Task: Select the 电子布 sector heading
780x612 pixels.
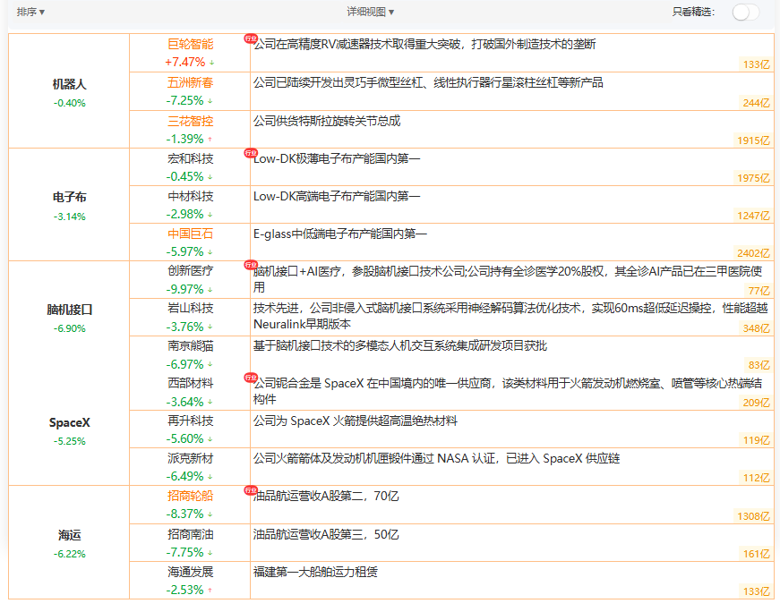Action: pyautogui.click(x=69, y=198)
